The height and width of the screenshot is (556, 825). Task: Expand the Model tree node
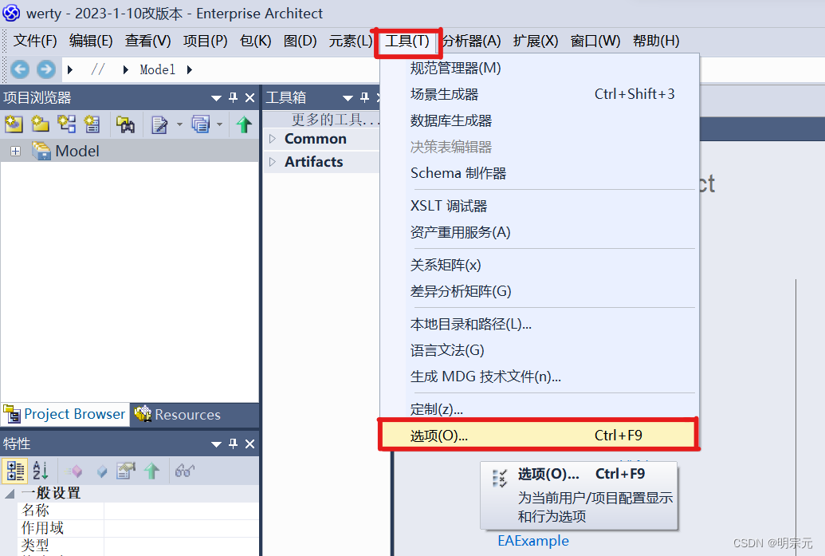point(16,152)
